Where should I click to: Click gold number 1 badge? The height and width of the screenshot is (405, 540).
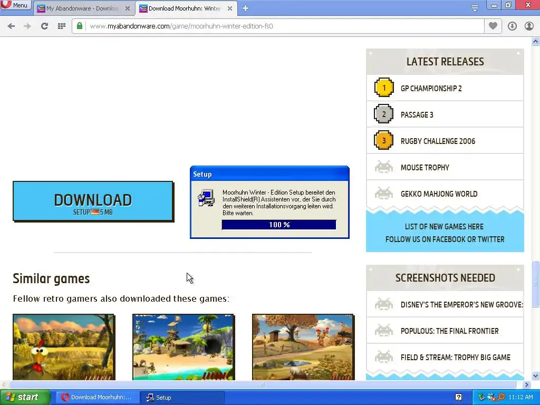click(384, 88)
